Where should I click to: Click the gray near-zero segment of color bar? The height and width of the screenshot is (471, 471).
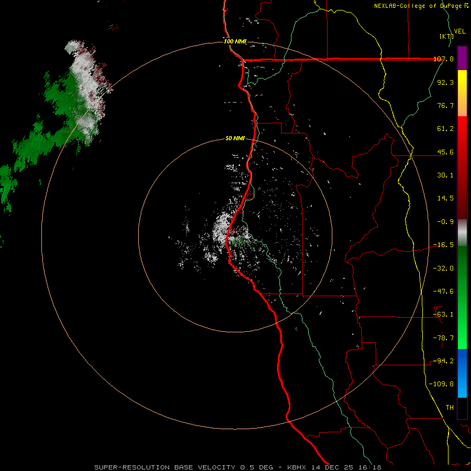[x=462, y=233]
